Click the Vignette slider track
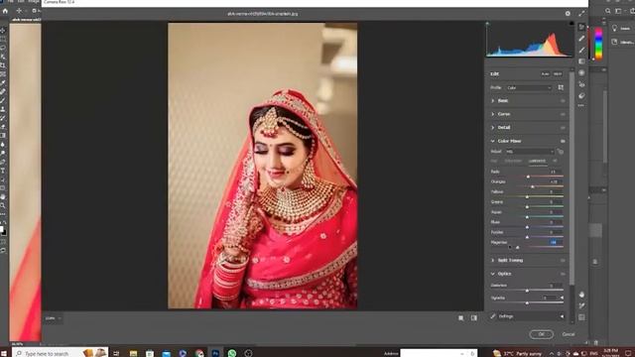The width and height of the screenshot is (635, 357). [x=527, y=302]
